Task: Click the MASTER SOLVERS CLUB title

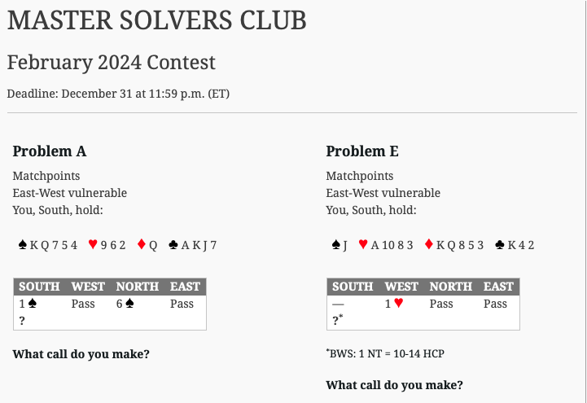Action: click(x=157, y=20)
